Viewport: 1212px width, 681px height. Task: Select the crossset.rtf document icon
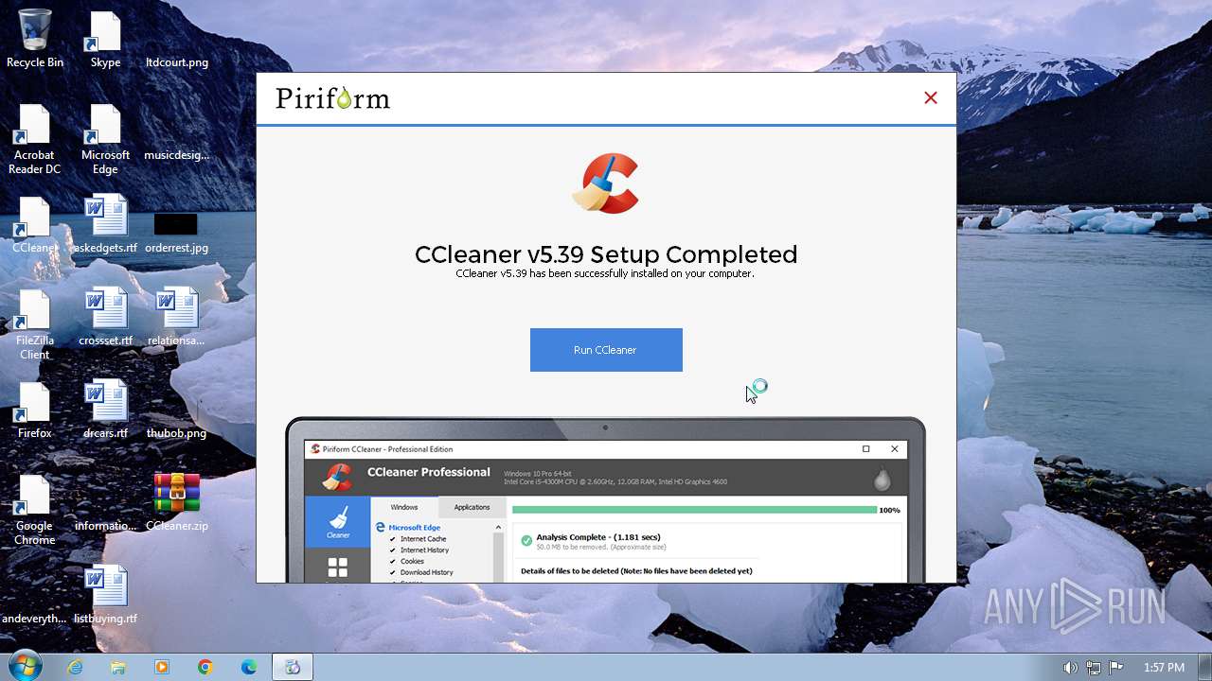click(105, 317)
